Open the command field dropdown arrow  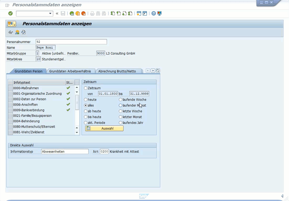click(50, 13)
